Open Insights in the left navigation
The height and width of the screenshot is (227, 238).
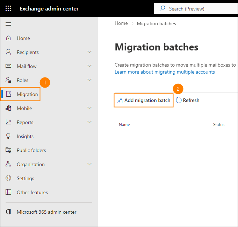coord(25,137)
